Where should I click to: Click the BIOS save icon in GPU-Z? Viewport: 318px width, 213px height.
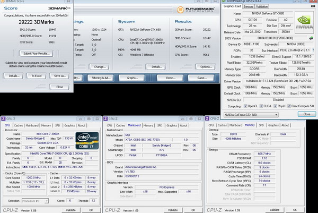311,38
